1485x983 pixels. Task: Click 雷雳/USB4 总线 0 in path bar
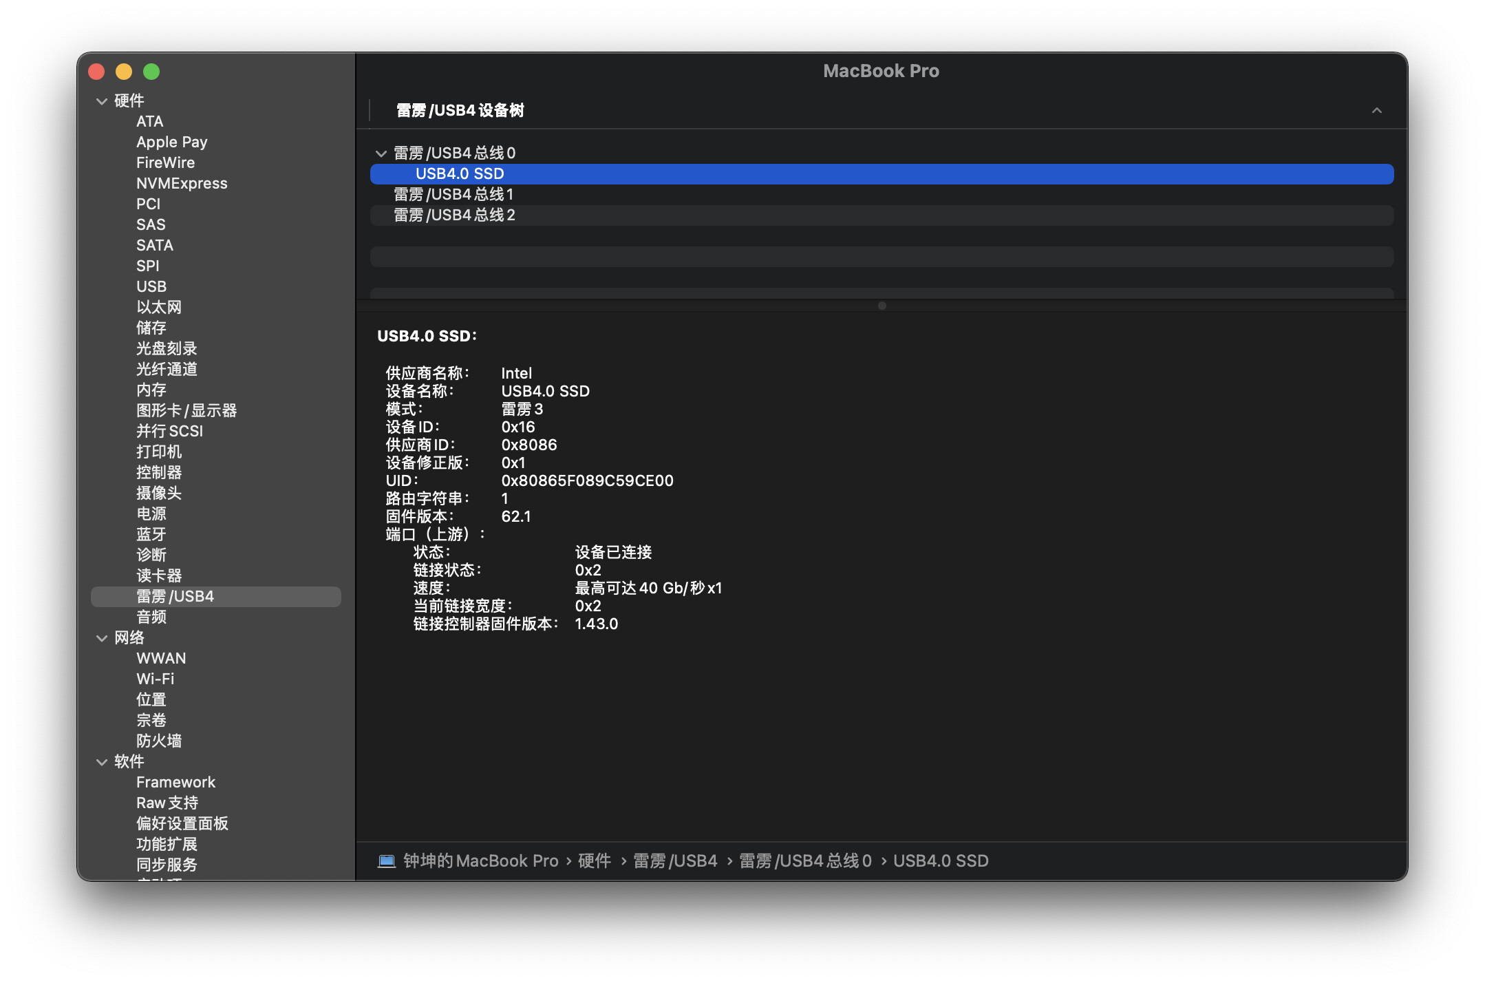805,861
